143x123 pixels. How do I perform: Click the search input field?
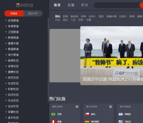click(117, 5)
